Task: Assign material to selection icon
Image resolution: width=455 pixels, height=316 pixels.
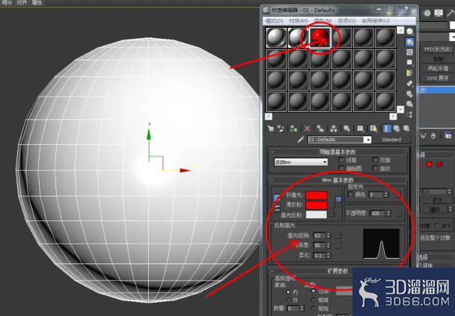Action: click(x=294, y=128)
